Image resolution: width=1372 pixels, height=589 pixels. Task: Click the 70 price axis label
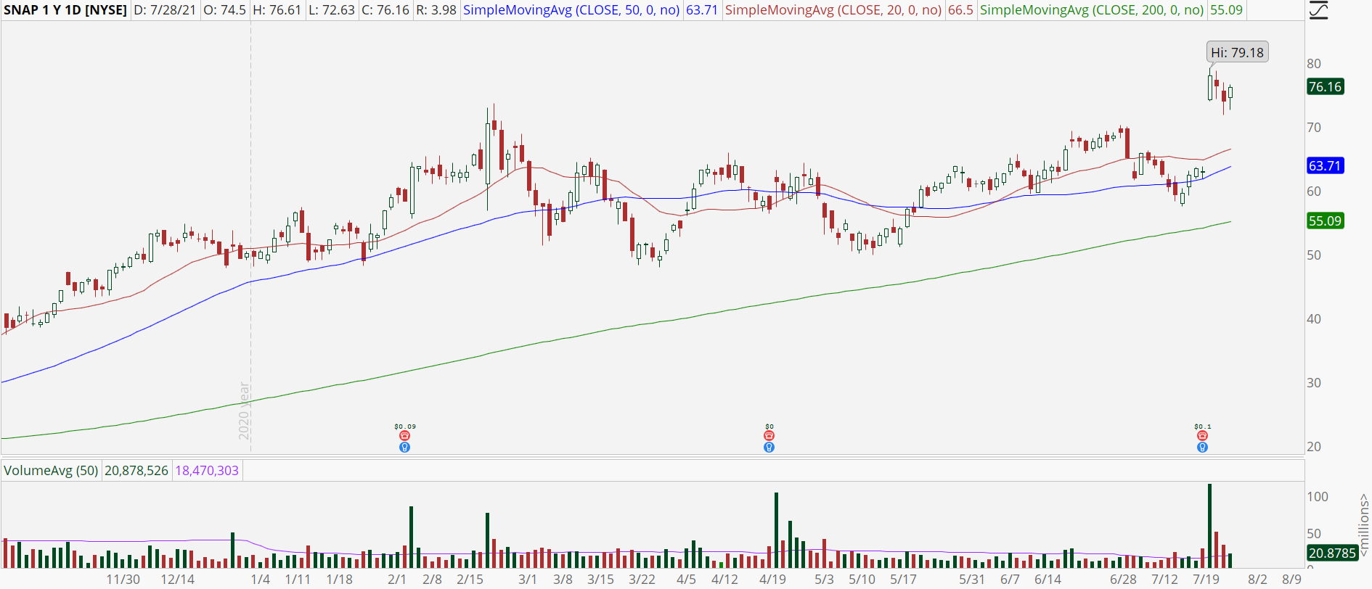tap(1314, 128)
